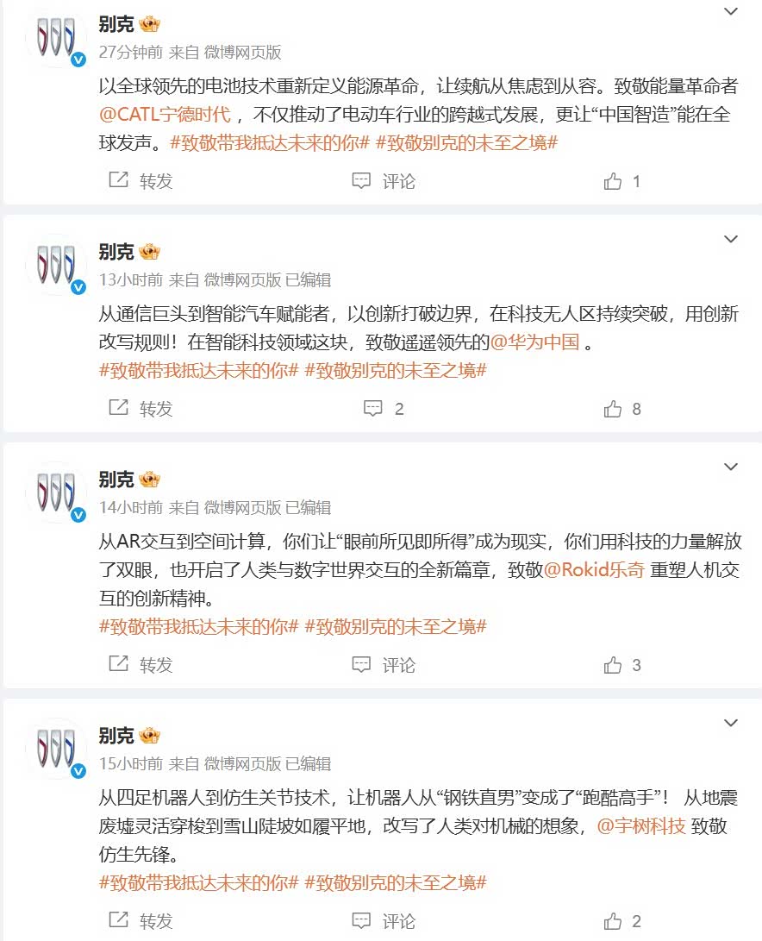This screenshot has height=941, width=762.
Task: Click the Buick avatar on the Huawei post
Action: (x=56, y=264)
